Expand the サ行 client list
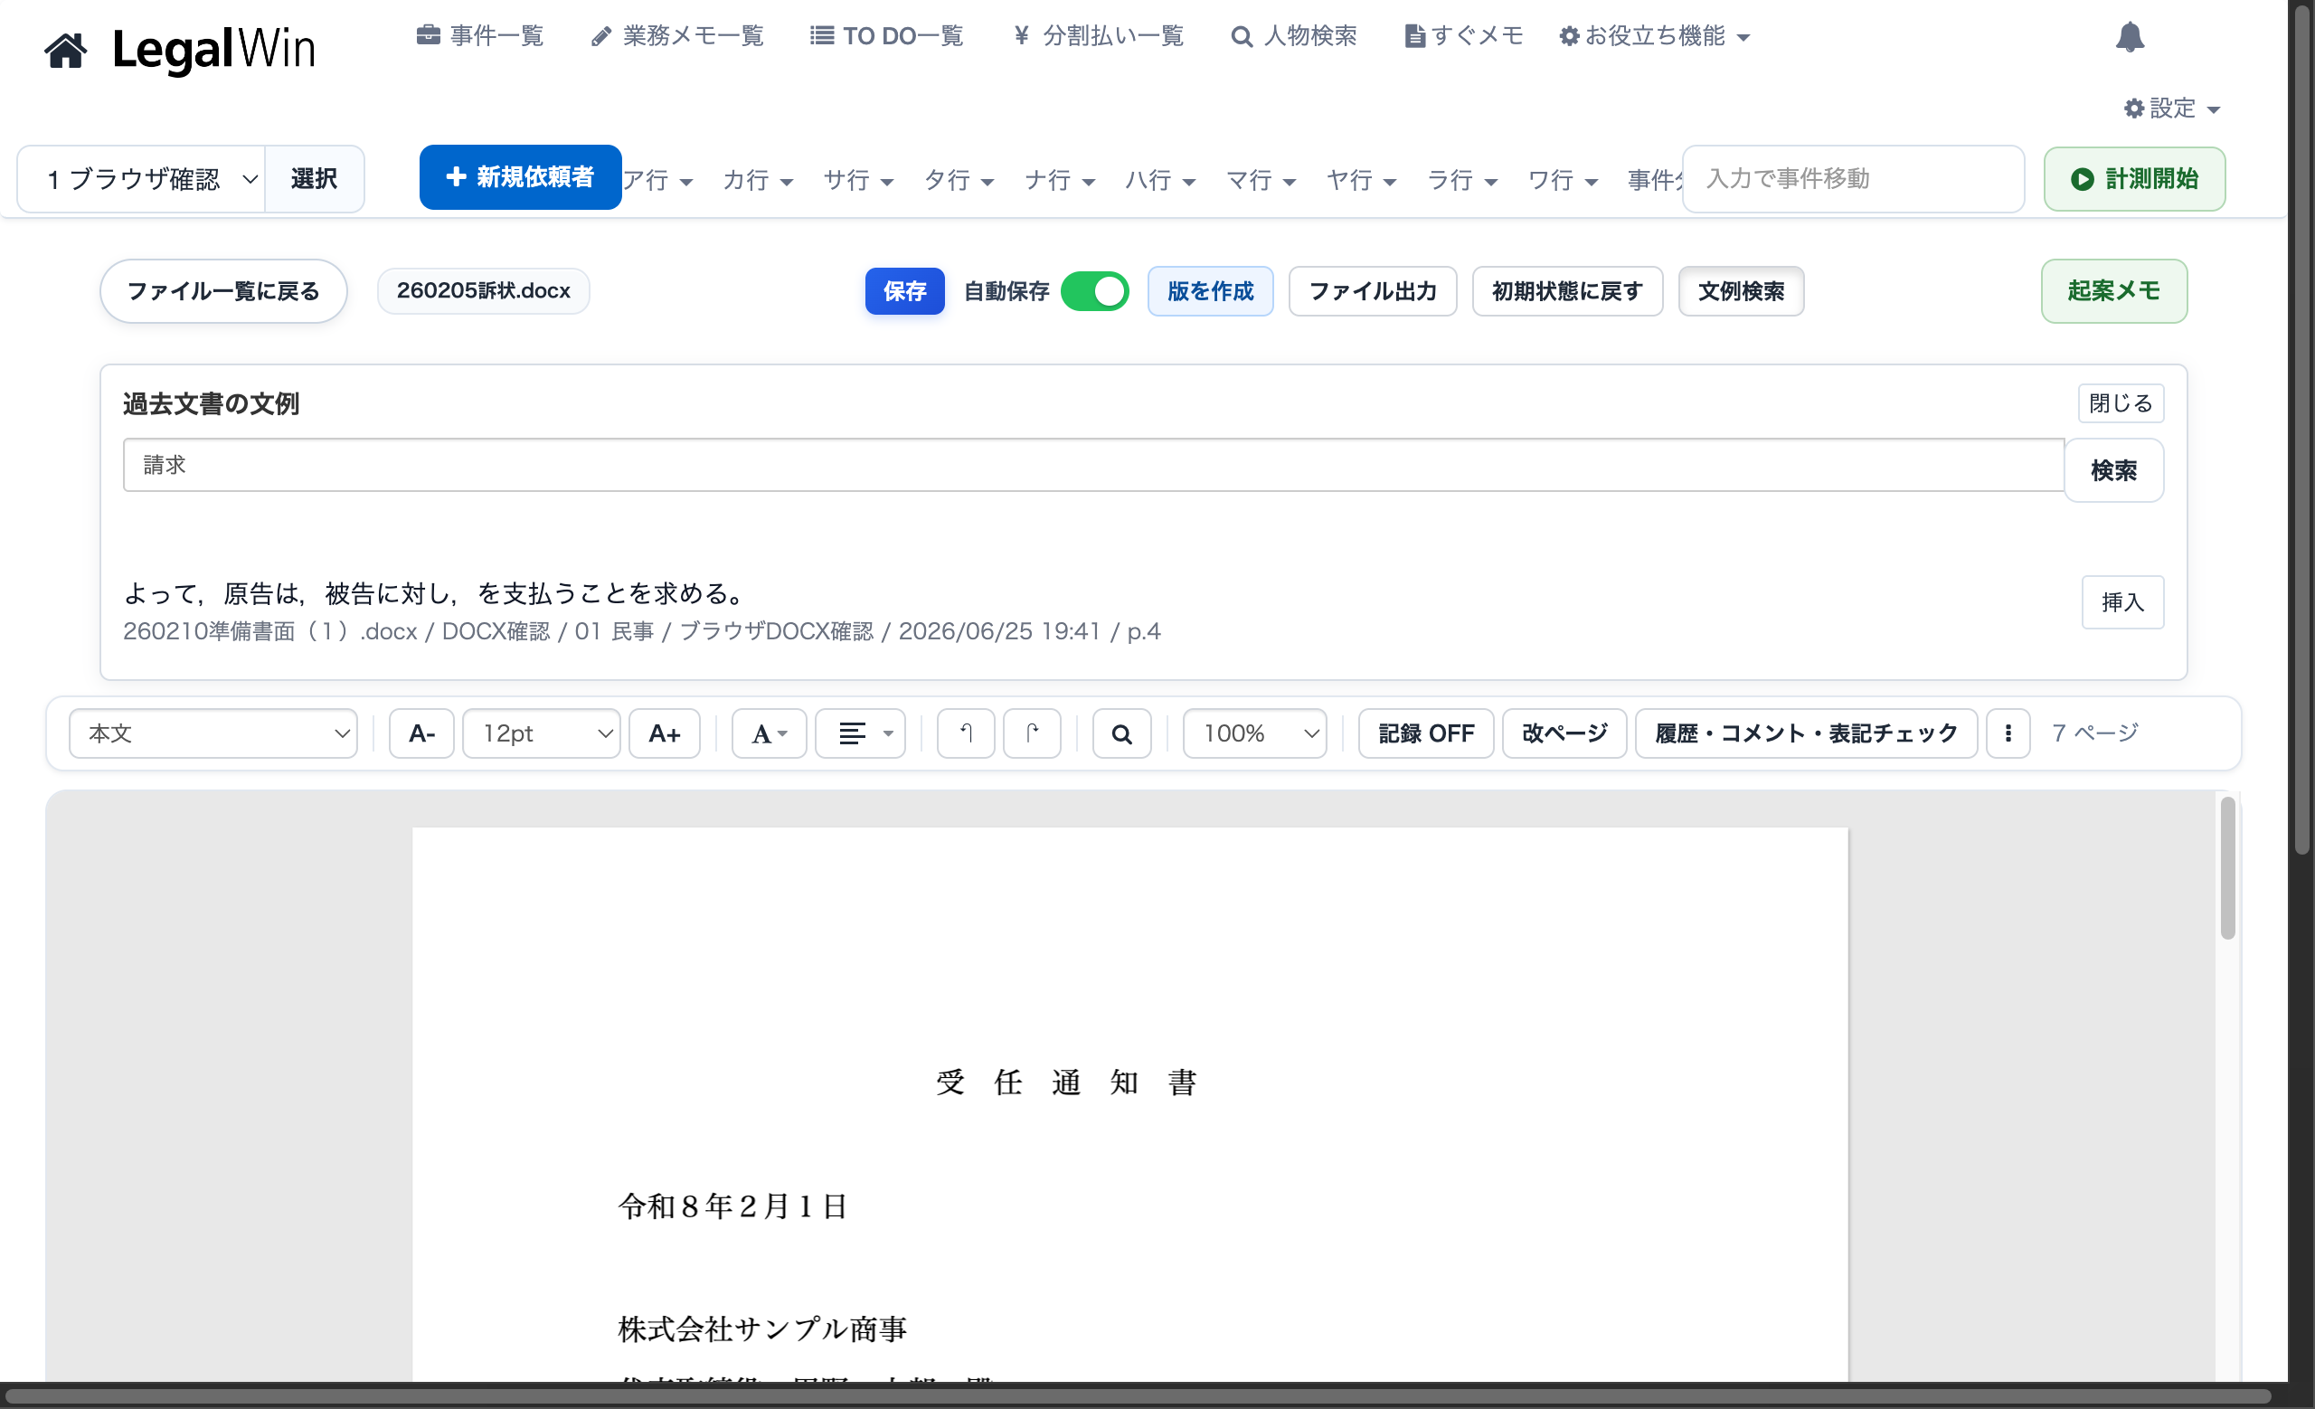 858,179
